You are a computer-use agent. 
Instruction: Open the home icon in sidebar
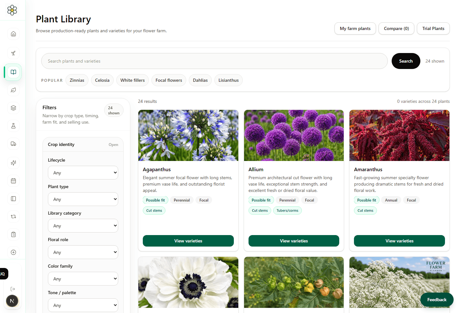[x=13, y=34]
